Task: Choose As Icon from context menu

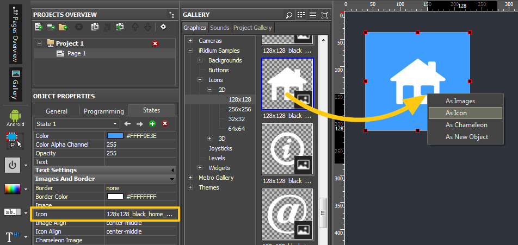Action: [465, 113]
